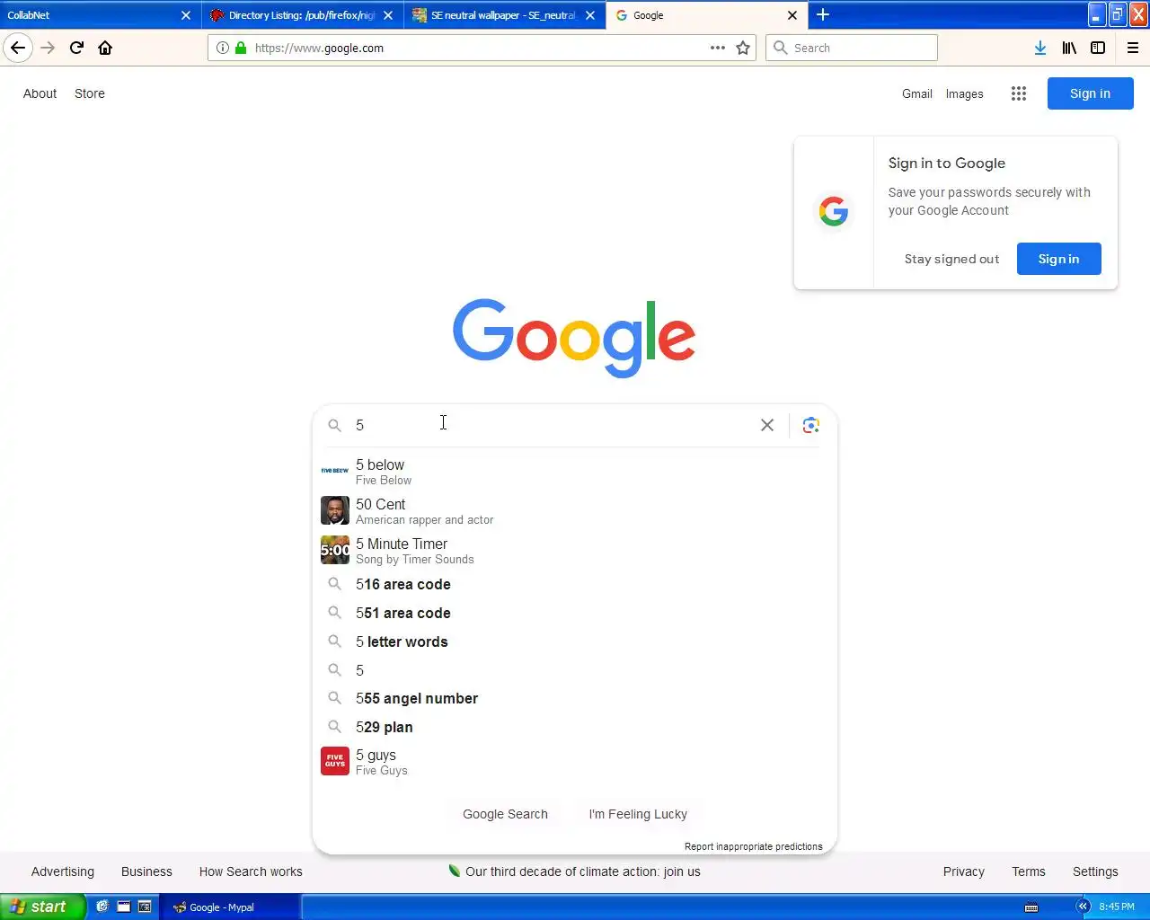Pick the plain '5' suggestion row
Viewport: 1150px width, 920px height.
click(x=575, y=670)
